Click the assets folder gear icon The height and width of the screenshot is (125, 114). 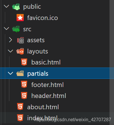[x=21, y=40]
